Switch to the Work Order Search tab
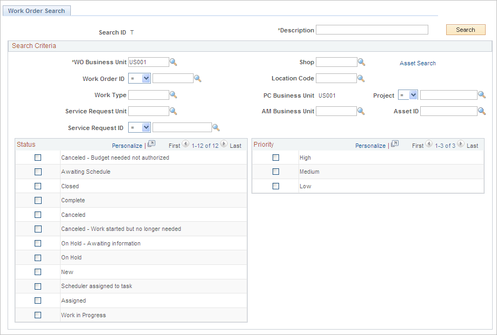The width and height of the screenshot is (497, 335). 36,10
